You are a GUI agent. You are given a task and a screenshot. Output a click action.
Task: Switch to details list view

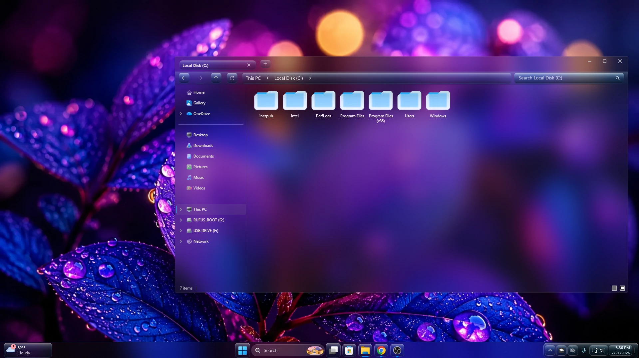point(614,288)
